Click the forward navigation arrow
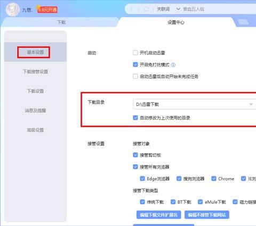 click(139, 9)
